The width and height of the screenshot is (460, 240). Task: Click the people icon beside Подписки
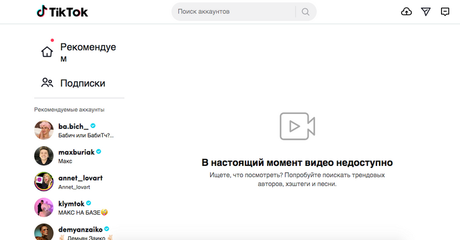(47, 83)
